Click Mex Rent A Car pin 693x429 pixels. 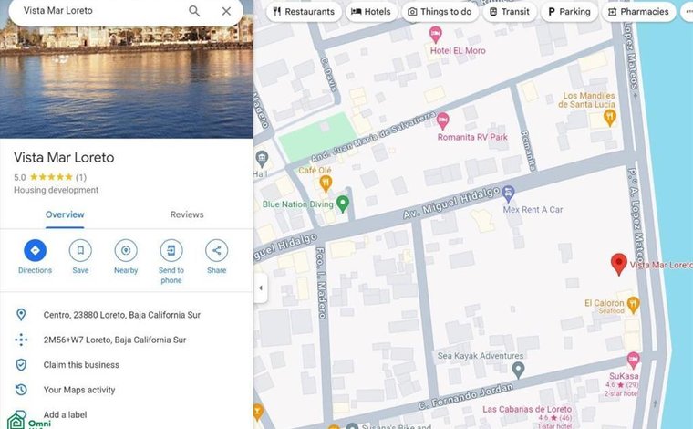(x=508, y=194)
